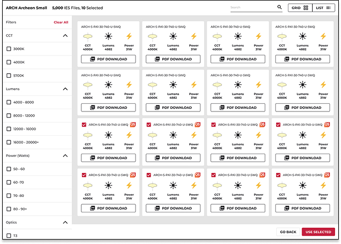Enable the 16000 - 20000+ lumens filter
Screen dimensions: 341x244
click(9, 142)
